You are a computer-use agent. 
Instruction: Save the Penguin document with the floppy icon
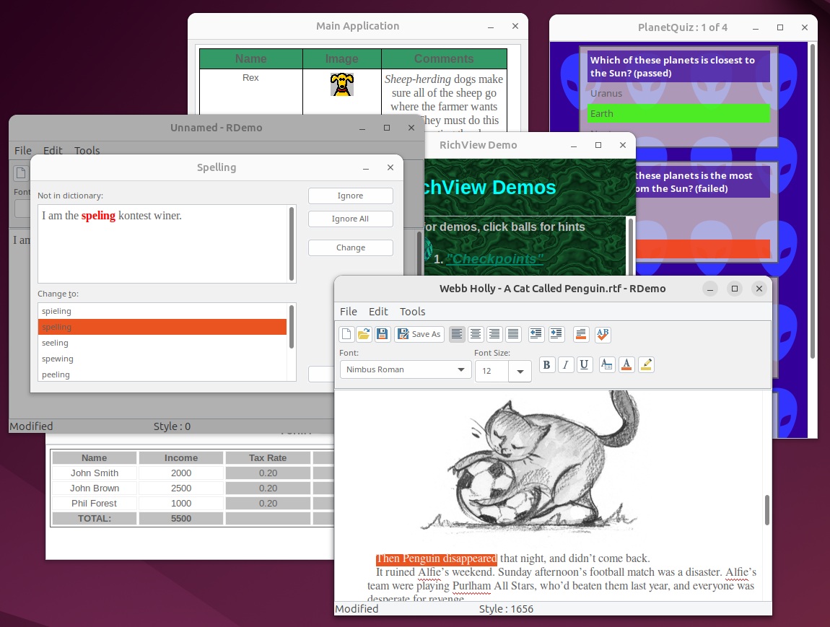(x=383, y=334)
